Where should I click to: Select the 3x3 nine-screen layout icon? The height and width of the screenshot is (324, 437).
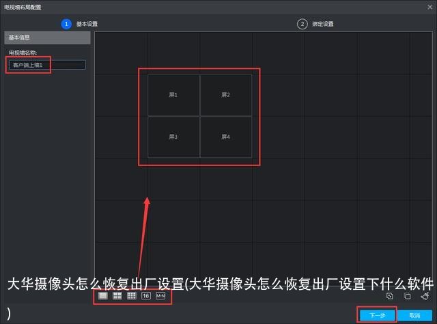pyautogui.click(x=132, y=295)
